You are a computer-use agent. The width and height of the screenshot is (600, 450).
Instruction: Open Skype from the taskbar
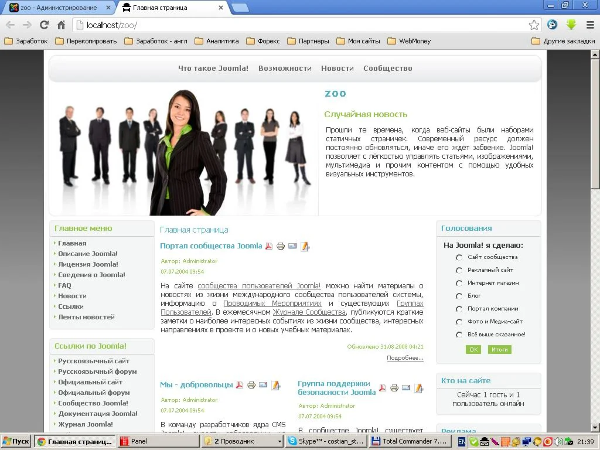point(326,441)
